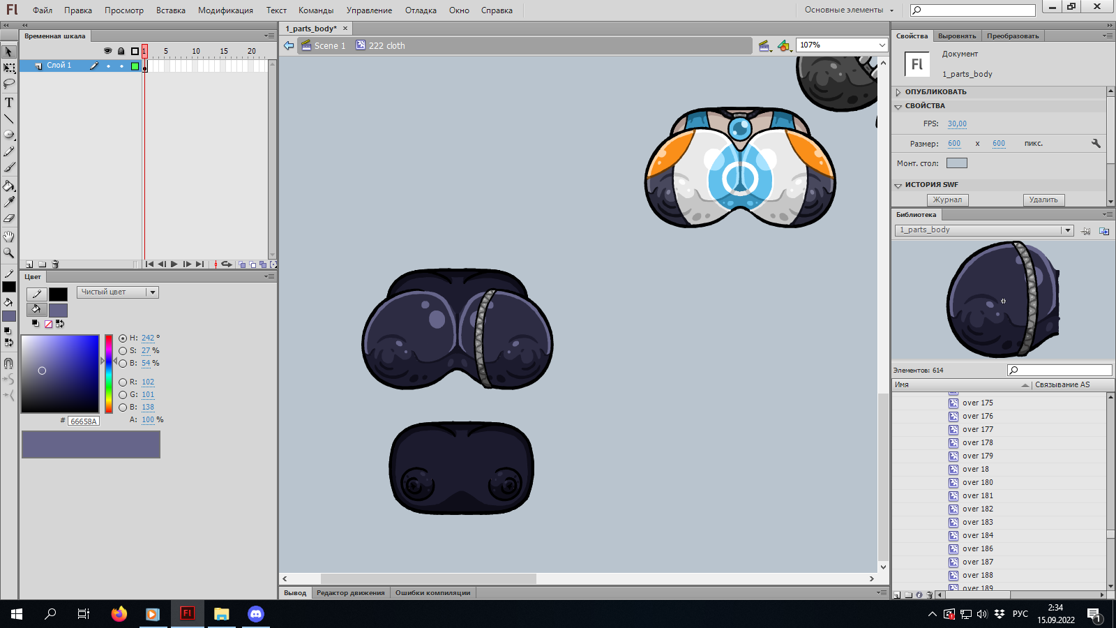Open the Edit Symbols menu

785,45
